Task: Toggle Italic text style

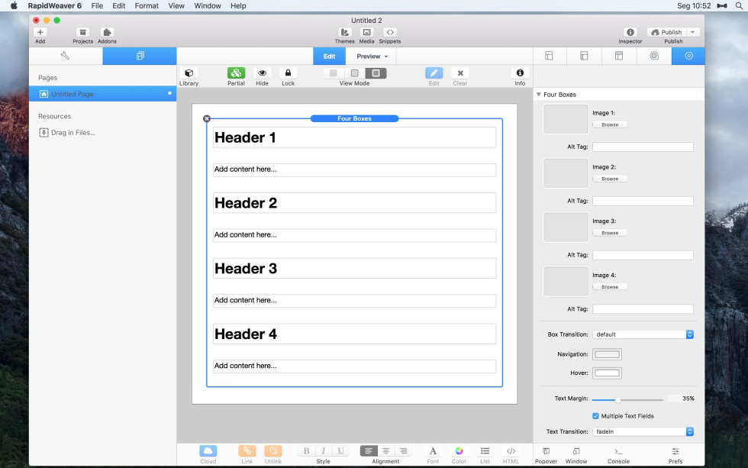Action: coord(324,451)
